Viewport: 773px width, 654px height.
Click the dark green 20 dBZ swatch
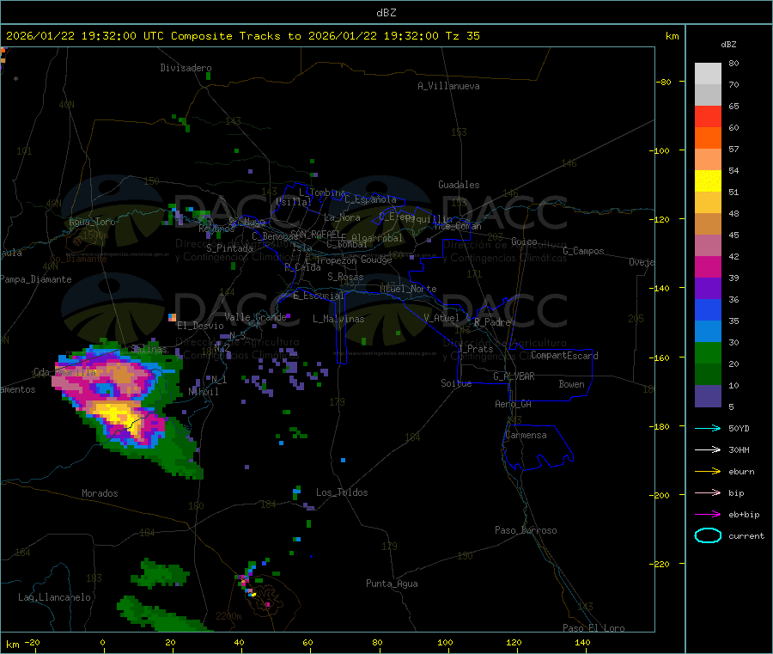click(x=708, y=374)
